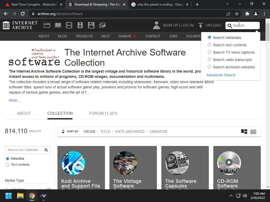Bookmark this page with star icon
Viewport: 270px width, 202px height.
pos(237,14)
